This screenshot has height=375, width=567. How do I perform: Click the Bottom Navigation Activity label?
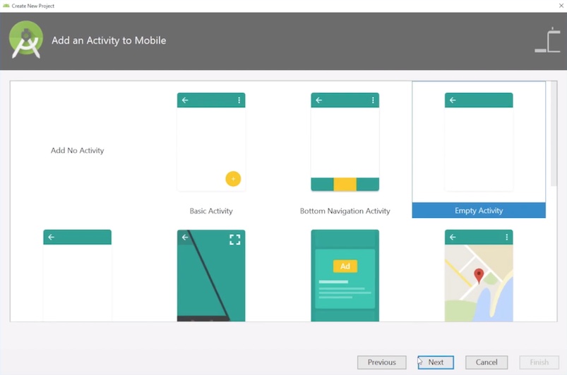345,211
